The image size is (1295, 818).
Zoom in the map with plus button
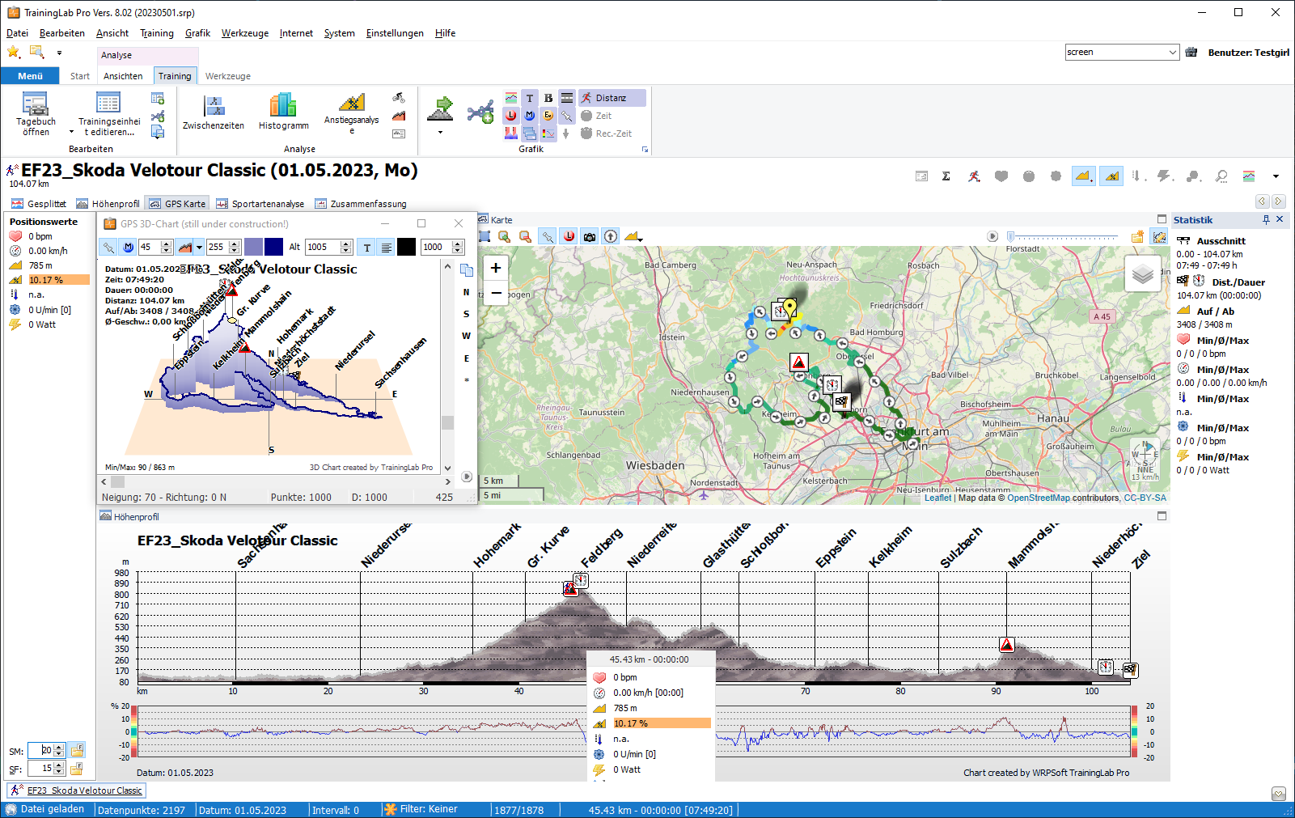coord(496,268)
